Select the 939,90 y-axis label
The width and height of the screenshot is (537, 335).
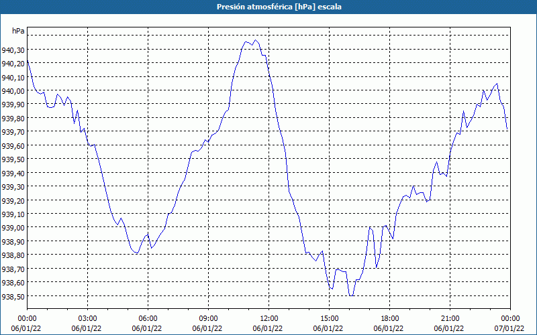[x=13, y=105]
